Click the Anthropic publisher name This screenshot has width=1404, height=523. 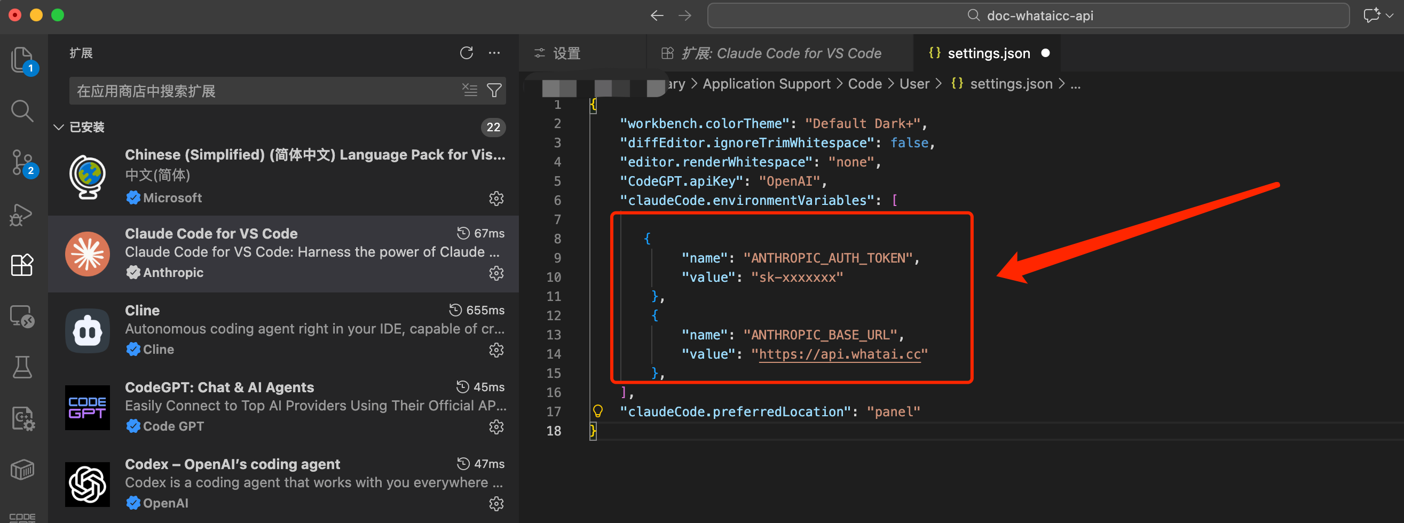click(x=173, y=272)
